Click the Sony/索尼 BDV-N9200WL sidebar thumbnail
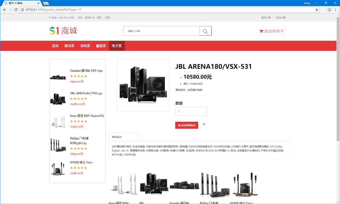The width and height of the screenshot is (340, 204). click(x=58, y=122)
